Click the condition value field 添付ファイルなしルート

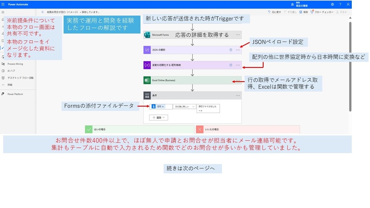(x=208, y=109)
